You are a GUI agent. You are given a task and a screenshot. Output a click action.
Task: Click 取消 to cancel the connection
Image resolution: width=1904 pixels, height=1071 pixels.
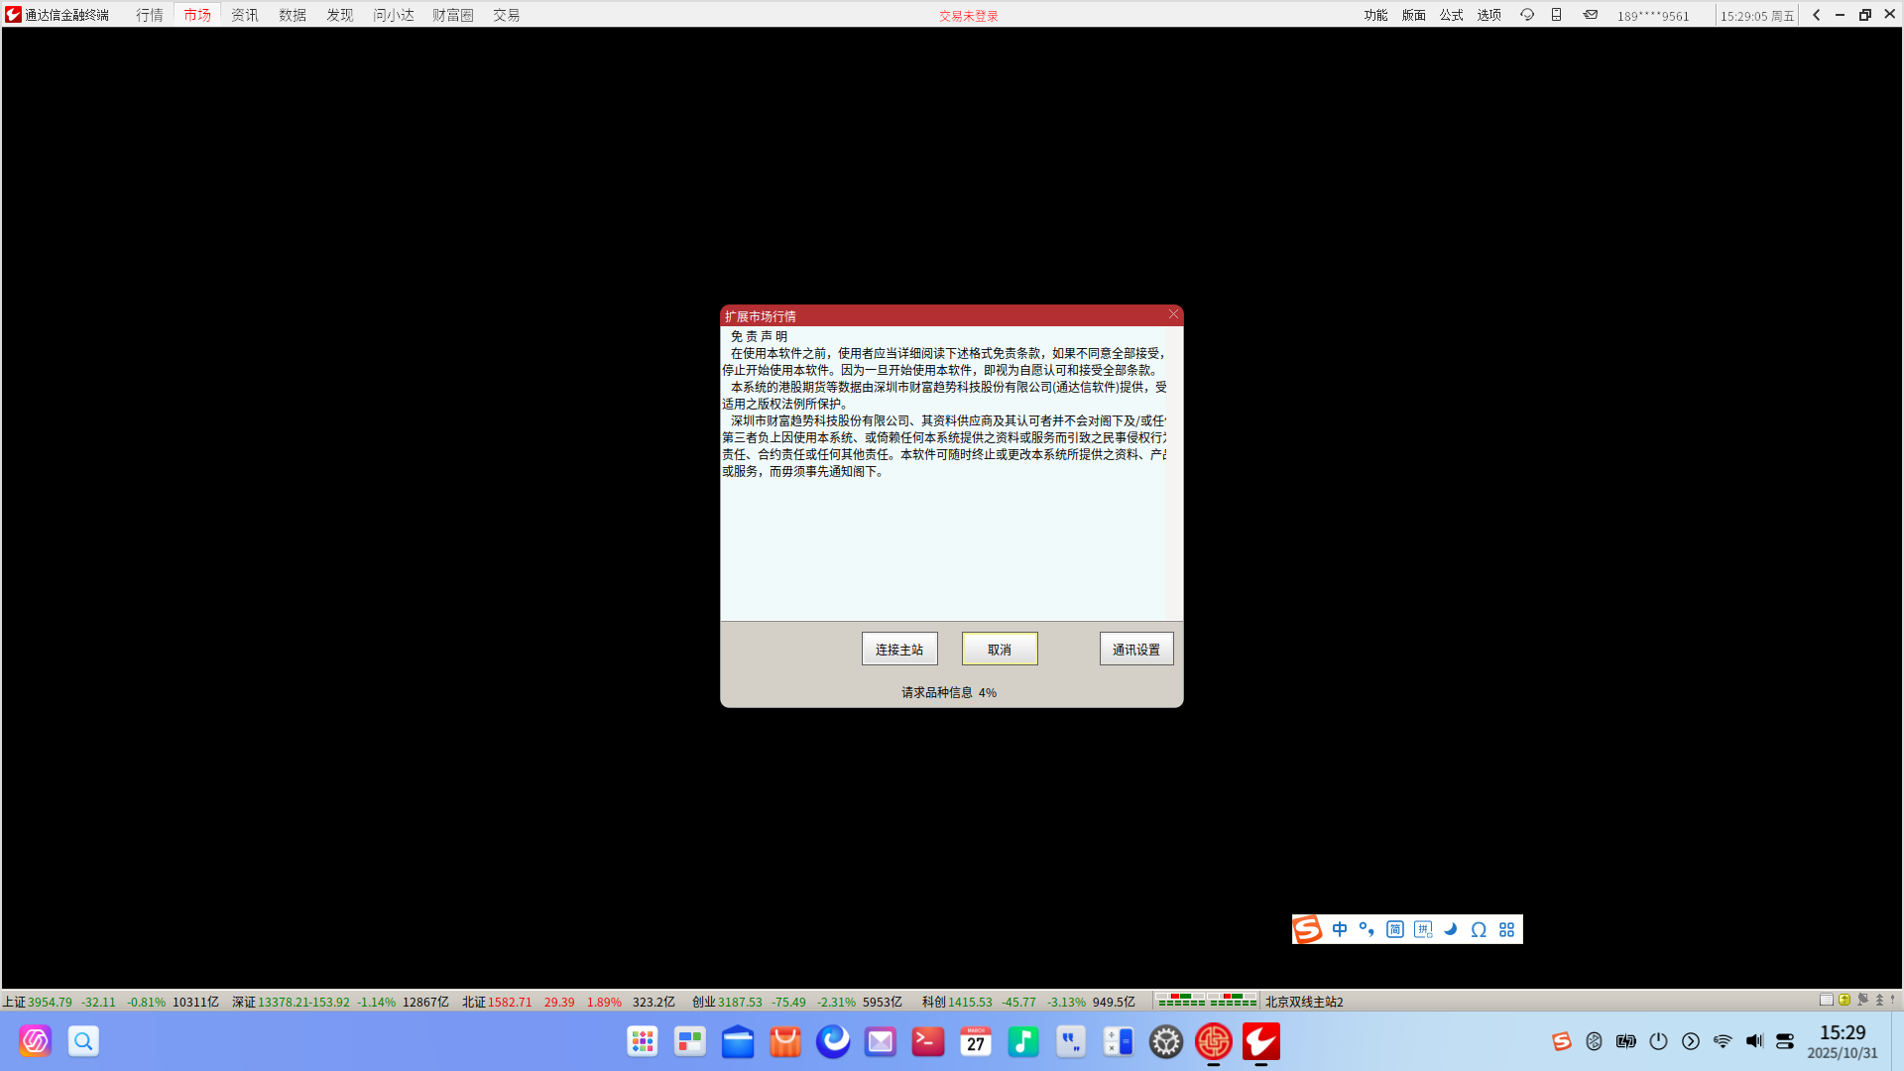click(x=1000, y=650)
